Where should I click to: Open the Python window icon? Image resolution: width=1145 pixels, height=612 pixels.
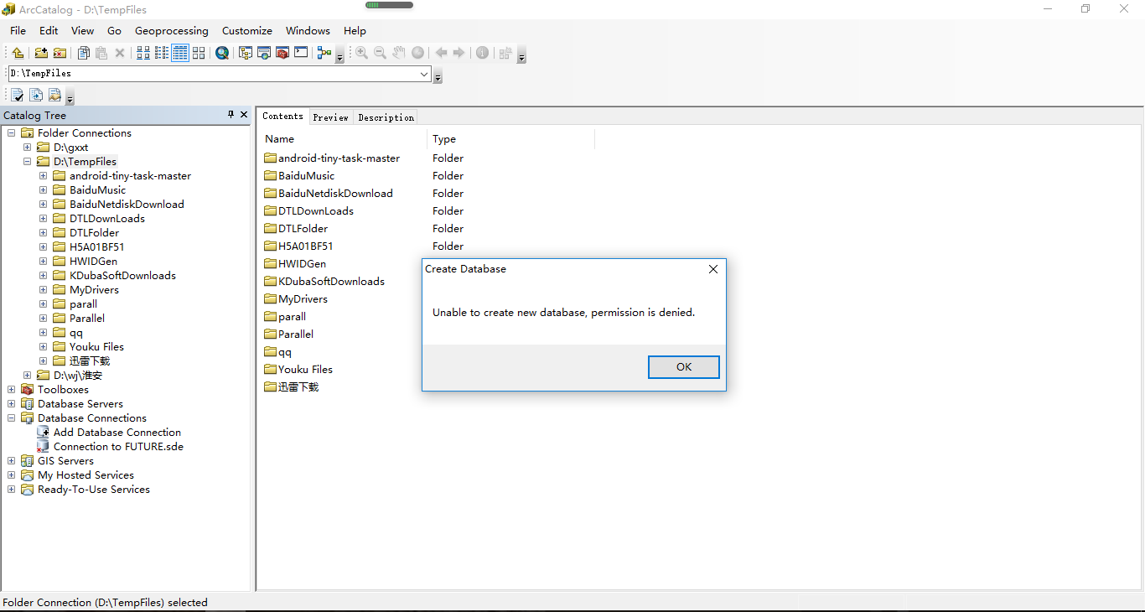(300, 52)
